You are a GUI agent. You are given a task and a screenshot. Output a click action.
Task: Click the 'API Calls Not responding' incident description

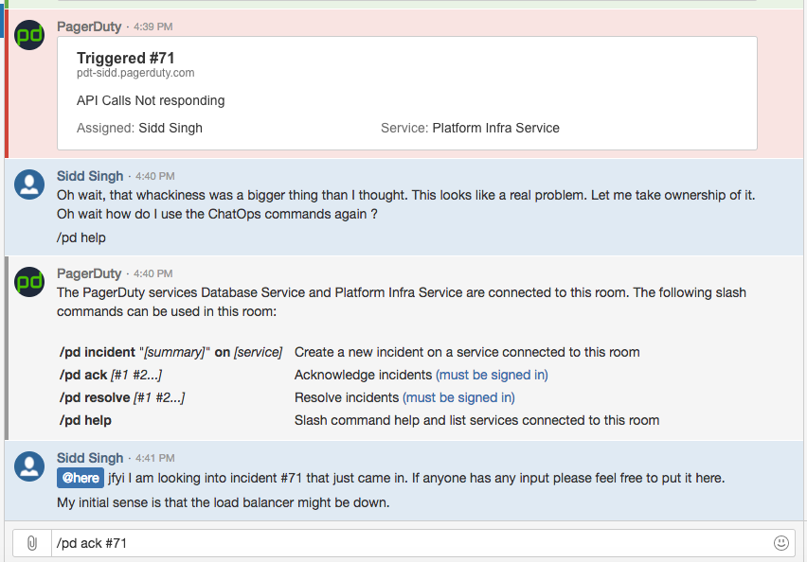pyautogui.click(x=151, y=100)
